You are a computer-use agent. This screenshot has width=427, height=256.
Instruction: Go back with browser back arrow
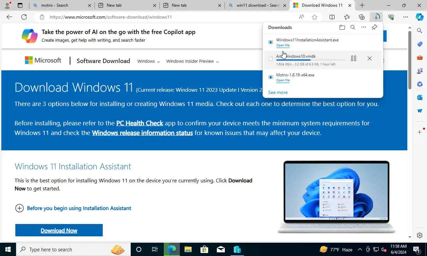tap(9, 17)
